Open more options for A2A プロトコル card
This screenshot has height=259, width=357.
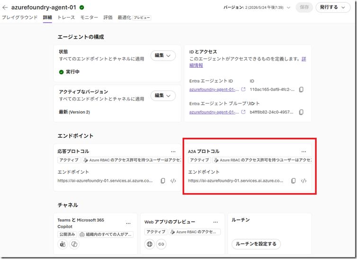point(303,152)
